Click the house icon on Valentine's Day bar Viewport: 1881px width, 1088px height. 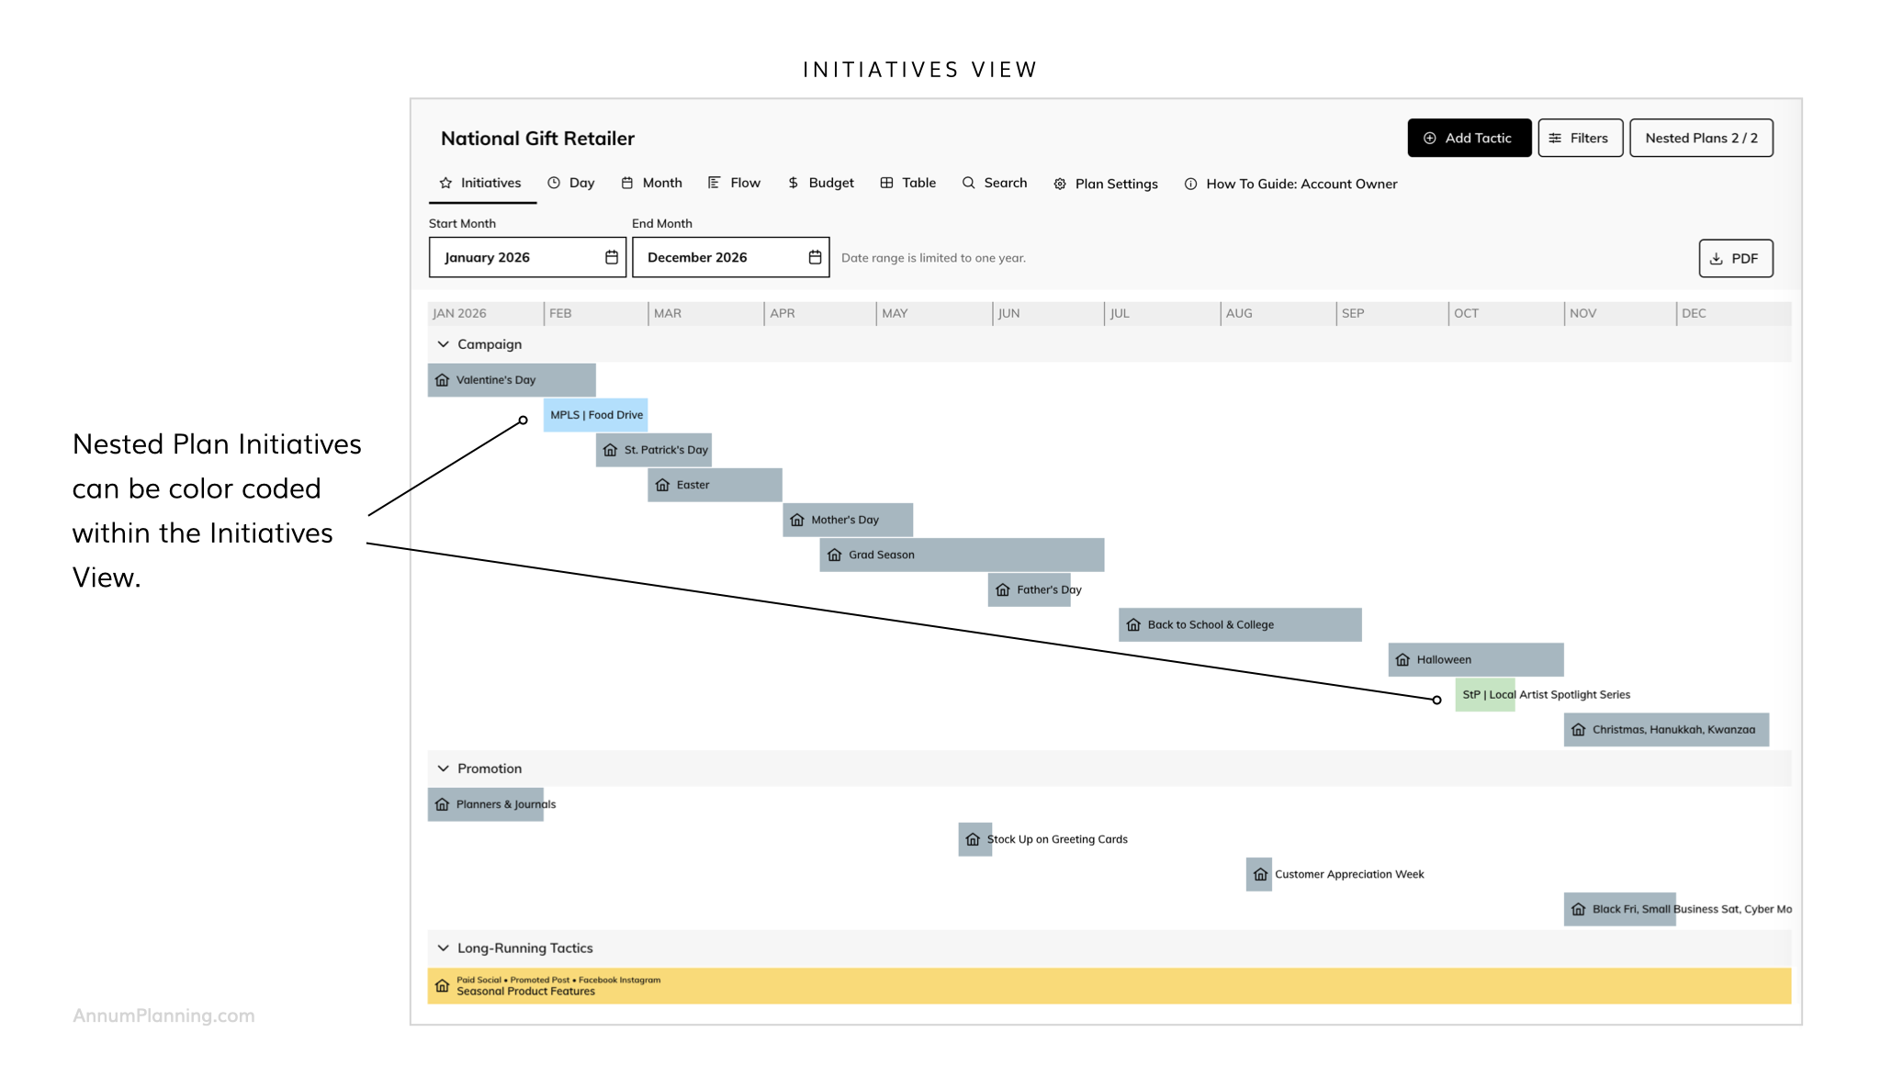[x=443, y=380]
